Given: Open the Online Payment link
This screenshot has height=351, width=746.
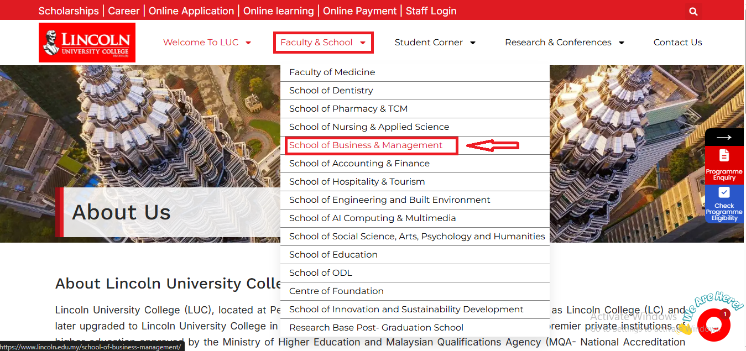Looking at the screenshot, I should [359, 11].
